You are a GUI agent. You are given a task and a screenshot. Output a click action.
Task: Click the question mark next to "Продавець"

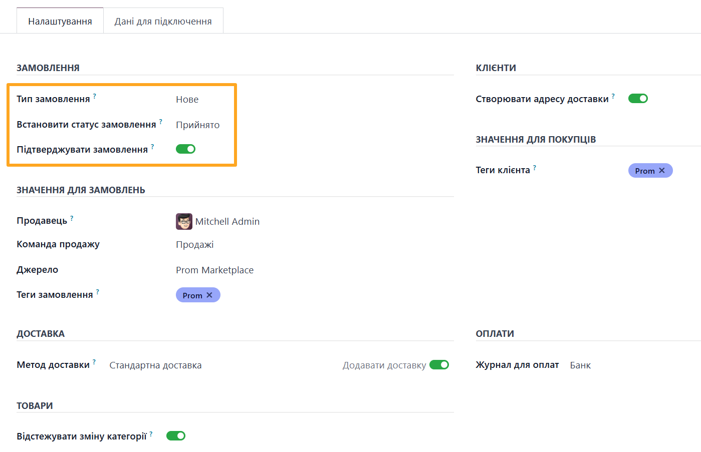pos(72,216)
